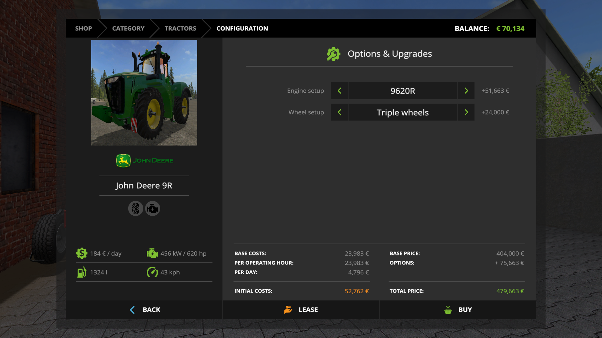Return to the Tractors breadcrumb
This screenshot has width=602, height=338.
pos(180,28)
